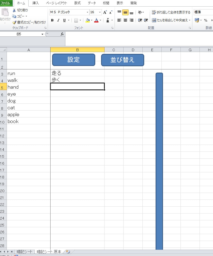Viewport: 213px width, 256px height.
Task: Click the Format Painter brush icon
Action: [14, 22]
